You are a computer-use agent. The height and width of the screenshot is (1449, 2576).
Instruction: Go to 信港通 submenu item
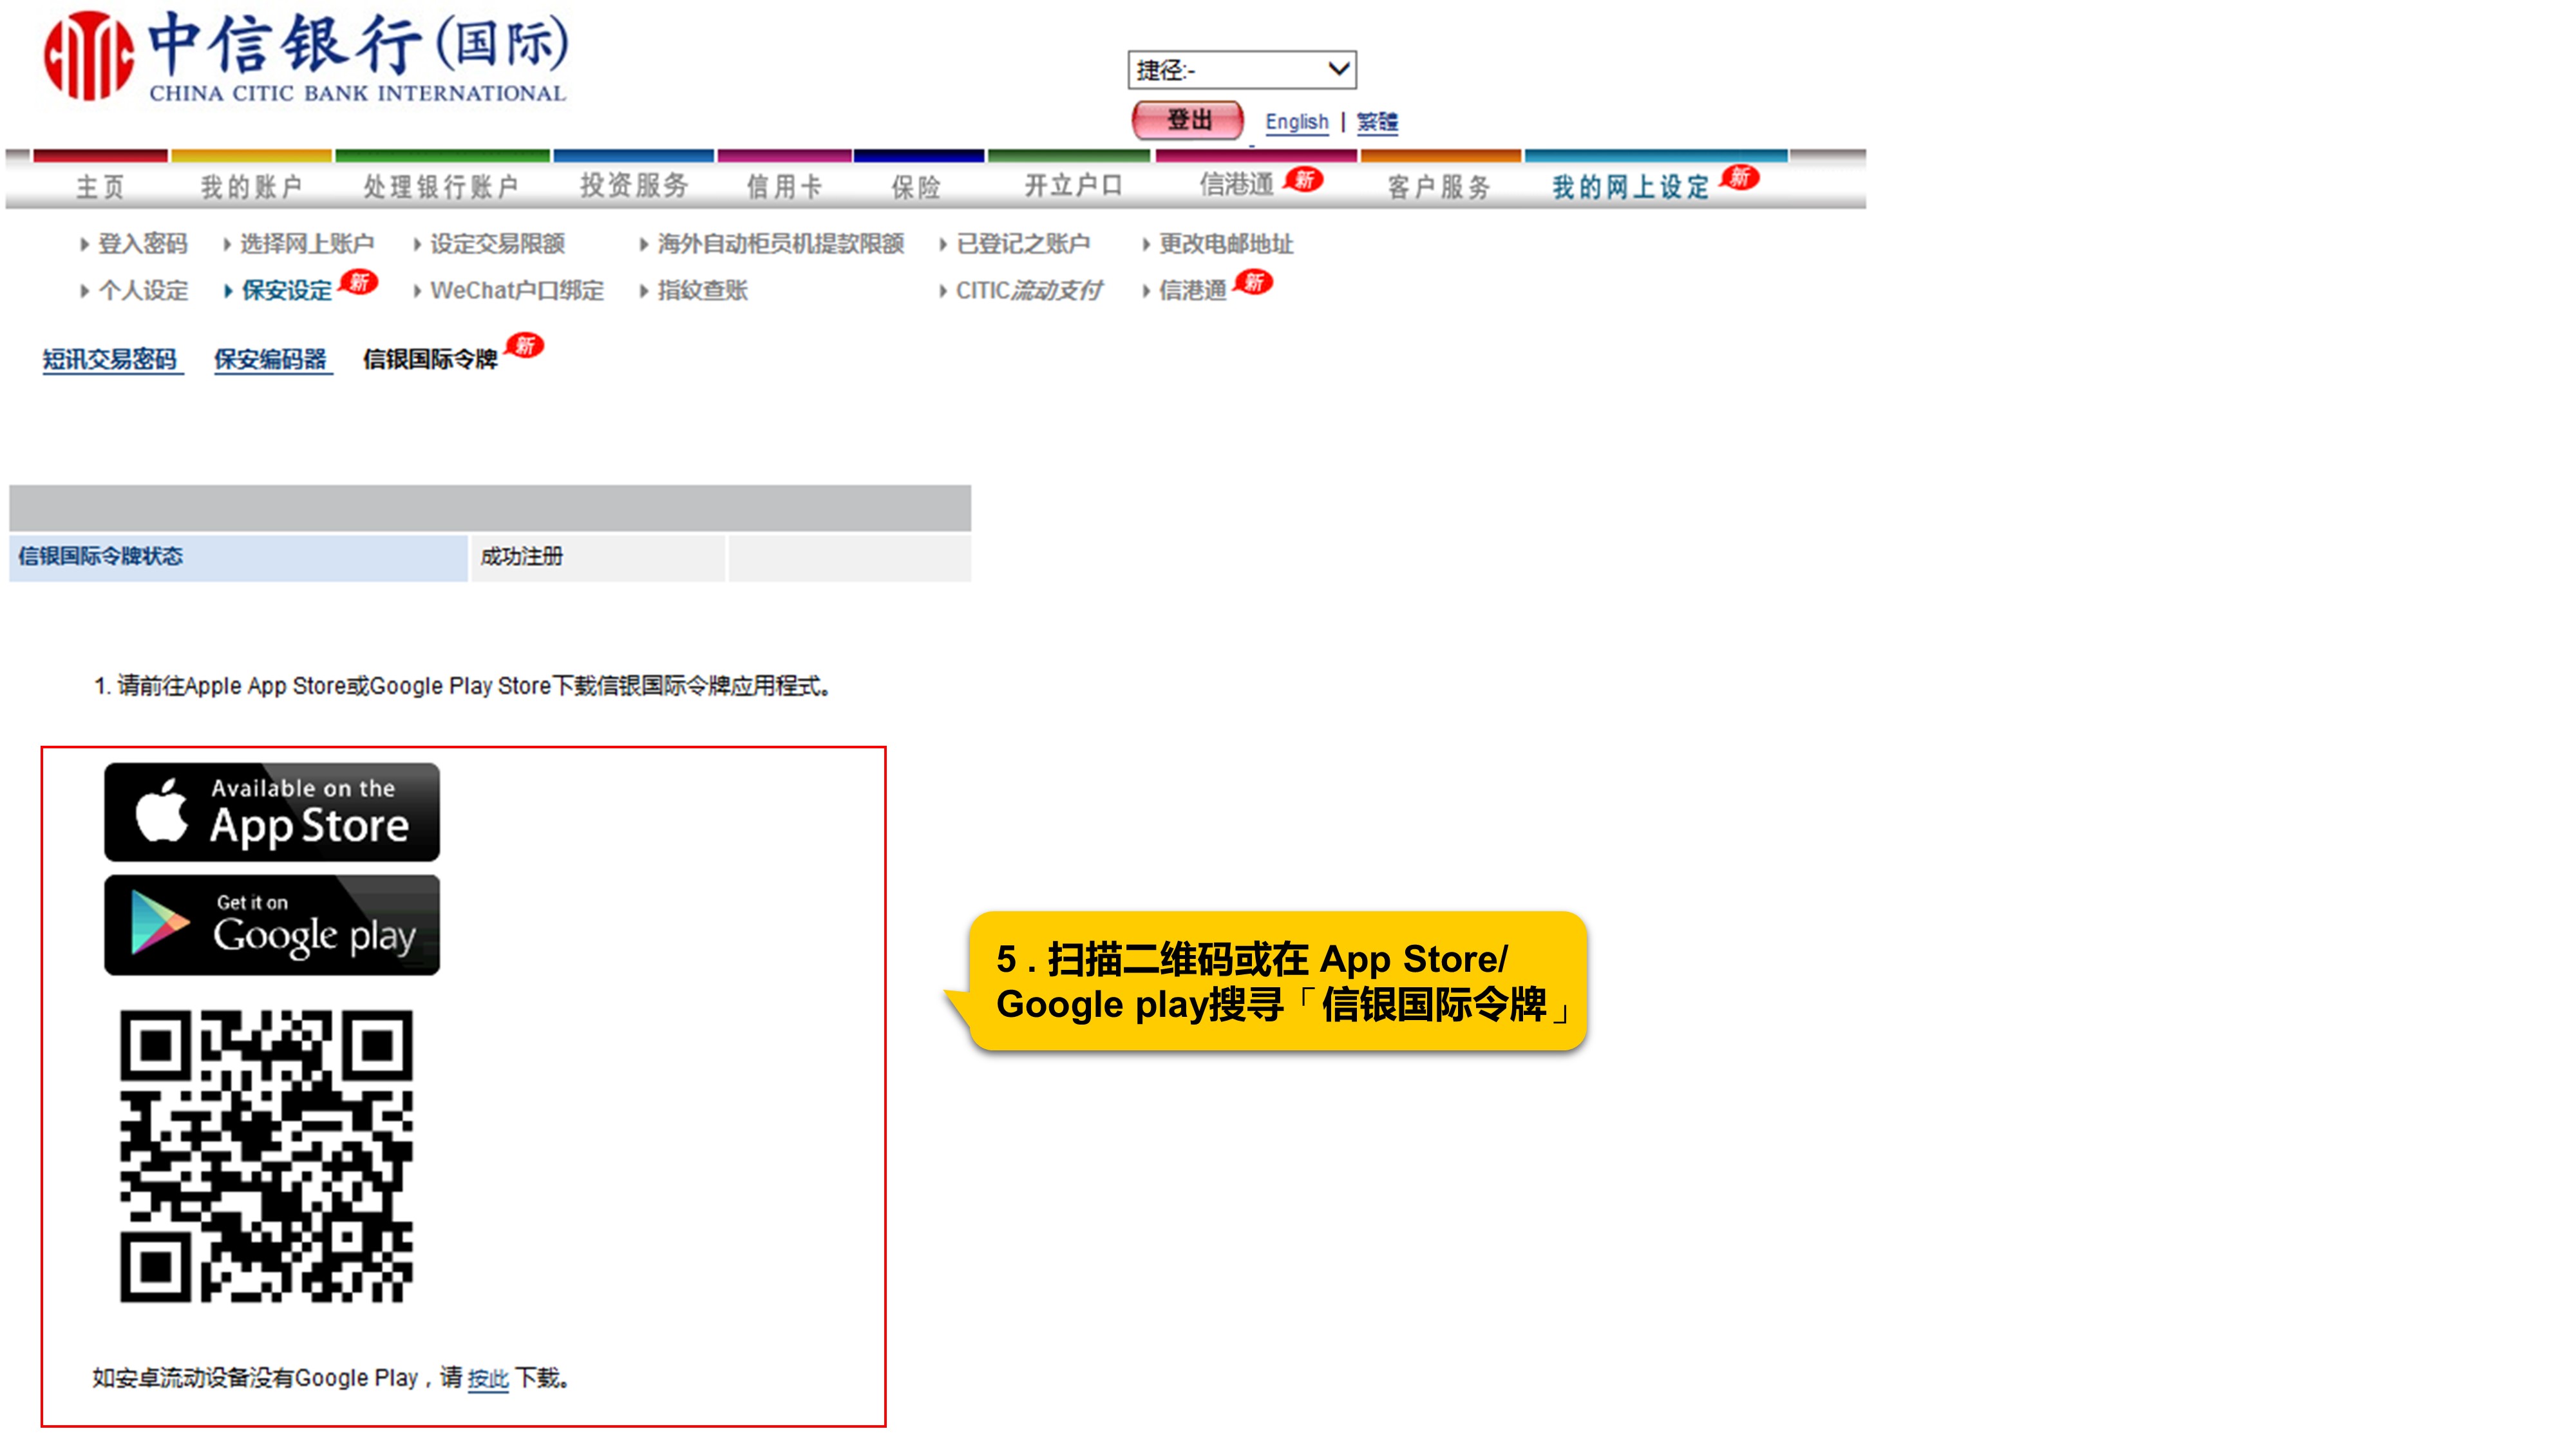1192,291
